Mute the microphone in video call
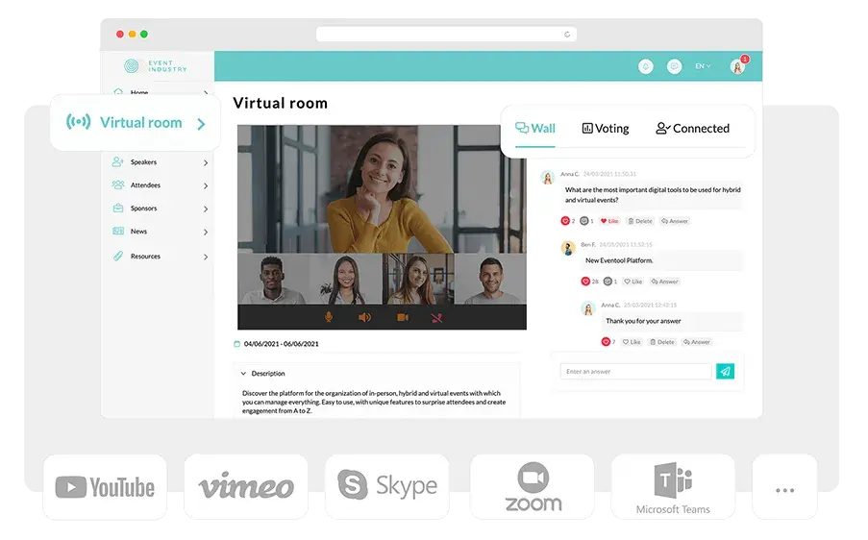Screen dimensions: 868x540 pyautogui.click(x=329, y=317)
